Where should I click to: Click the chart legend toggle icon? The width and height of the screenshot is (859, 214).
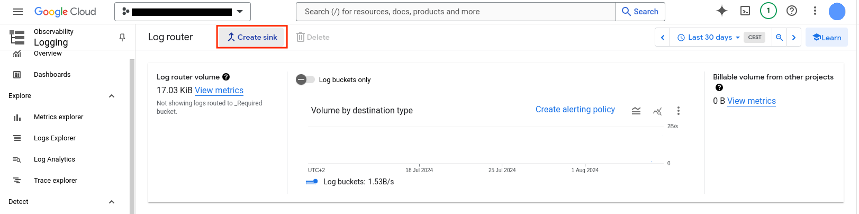coord(636,111)
